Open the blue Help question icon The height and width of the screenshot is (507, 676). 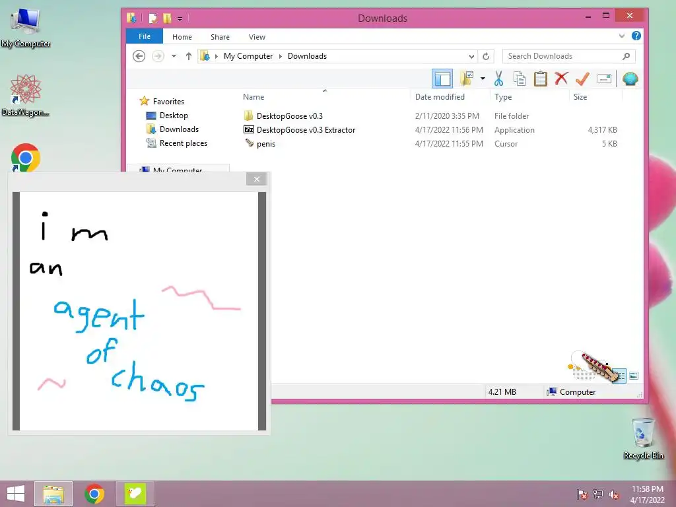point(636,36)
